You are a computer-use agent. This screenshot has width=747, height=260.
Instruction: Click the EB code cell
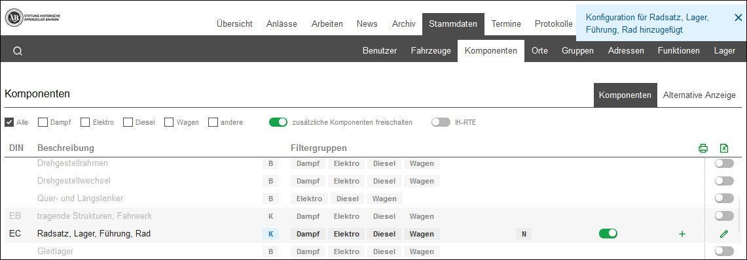click(15, 216)
